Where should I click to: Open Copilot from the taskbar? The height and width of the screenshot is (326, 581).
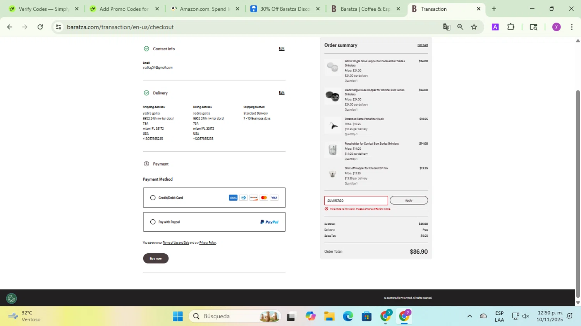(x=310, y=316)
